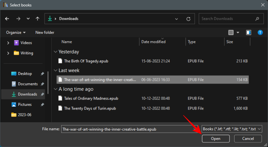
Task: Open the Pictures quick access folder
Action: pyautogui.click(x=25, y=104)
